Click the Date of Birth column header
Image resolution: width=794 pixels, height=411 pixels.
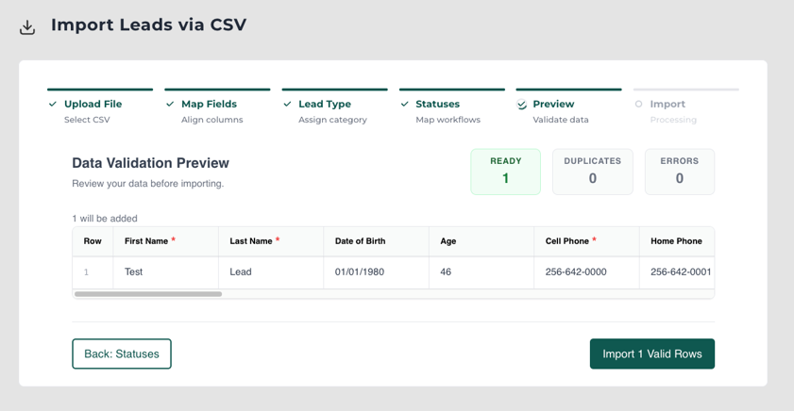coord(377,241)
